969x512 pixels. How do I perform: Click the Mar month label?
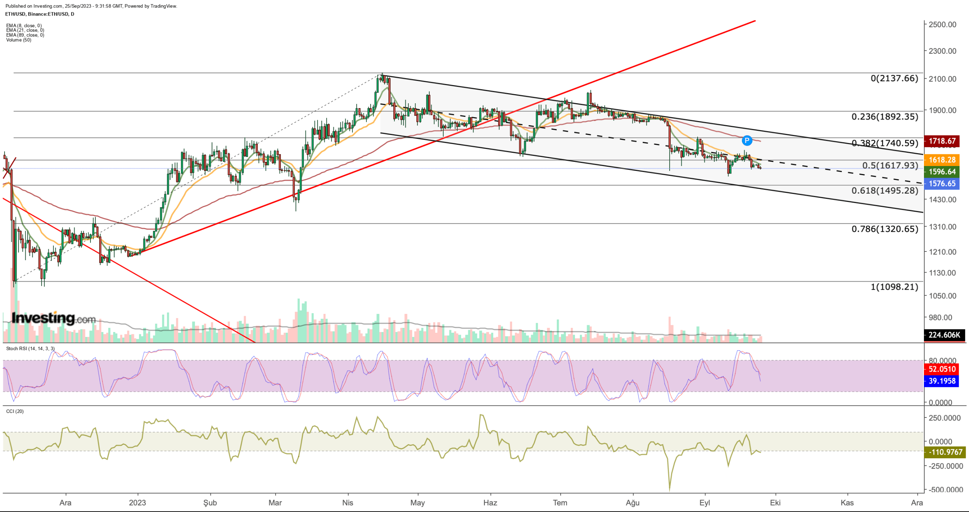tap(275, 503)
